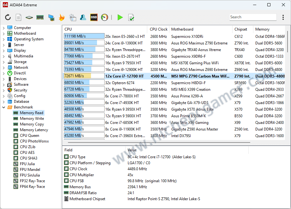Click the network computers toolbar icon
This screenshot has height=209, width=291.
[51, 17]
